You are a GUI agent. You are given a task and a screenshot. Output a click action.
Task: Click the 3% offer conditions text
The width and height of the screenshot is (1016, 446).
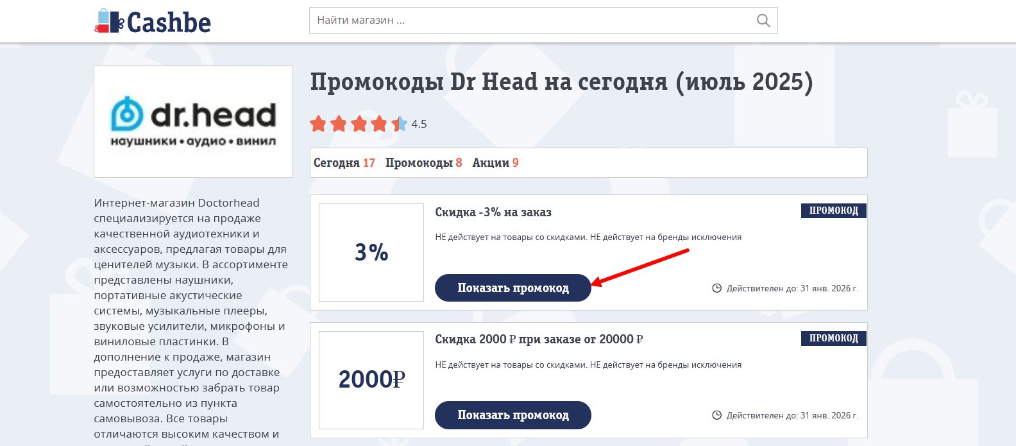tap(588, 237)
